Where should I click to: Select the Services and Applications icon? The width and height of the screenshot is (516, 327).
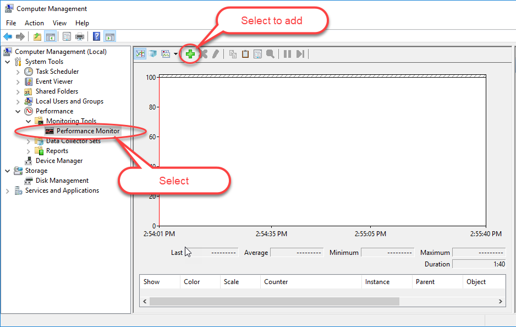tap(18, 190)
